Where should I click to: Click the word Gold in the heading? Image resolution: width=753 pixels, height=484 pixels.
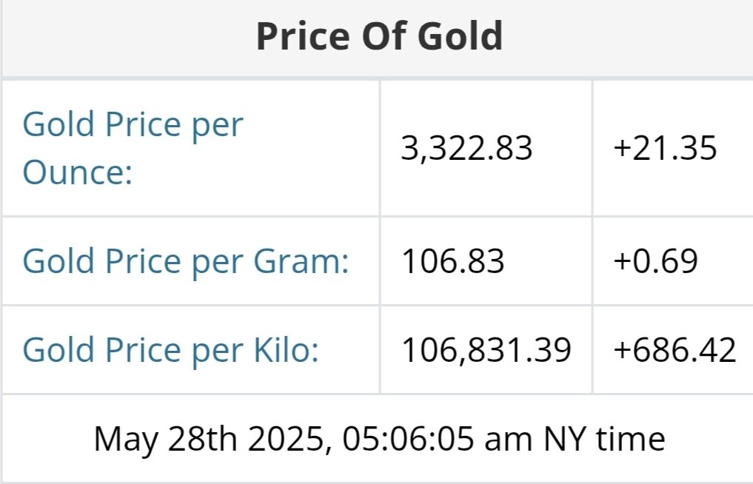tap(463, 37)
